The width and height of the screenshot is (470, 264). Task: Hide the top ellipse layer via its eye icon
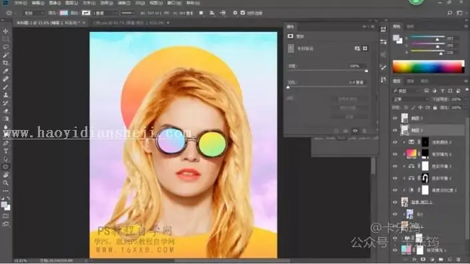(x=395, y=119)
